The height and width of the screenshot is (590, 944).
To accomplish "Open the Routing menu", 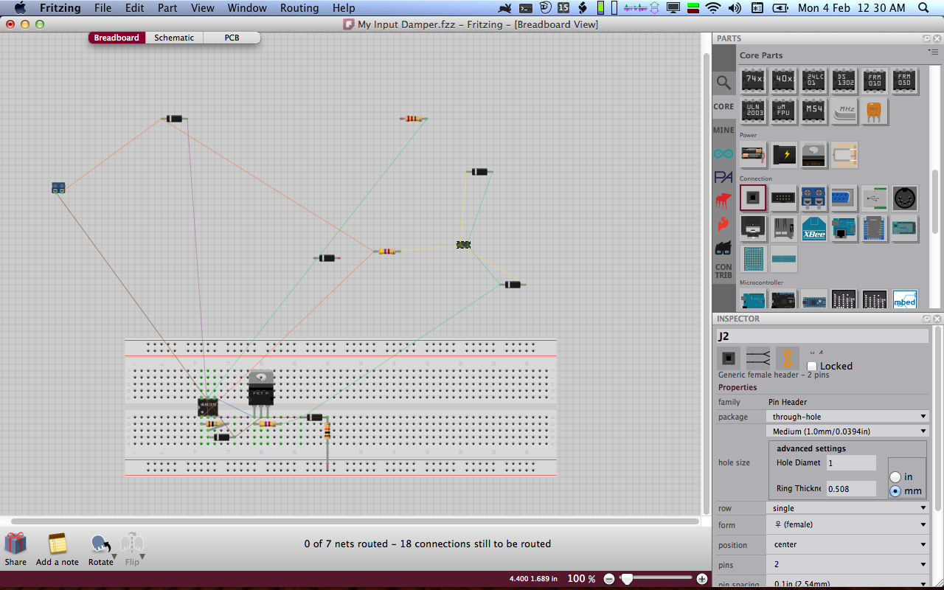I will pyautogui.click(x=299, y=8).
